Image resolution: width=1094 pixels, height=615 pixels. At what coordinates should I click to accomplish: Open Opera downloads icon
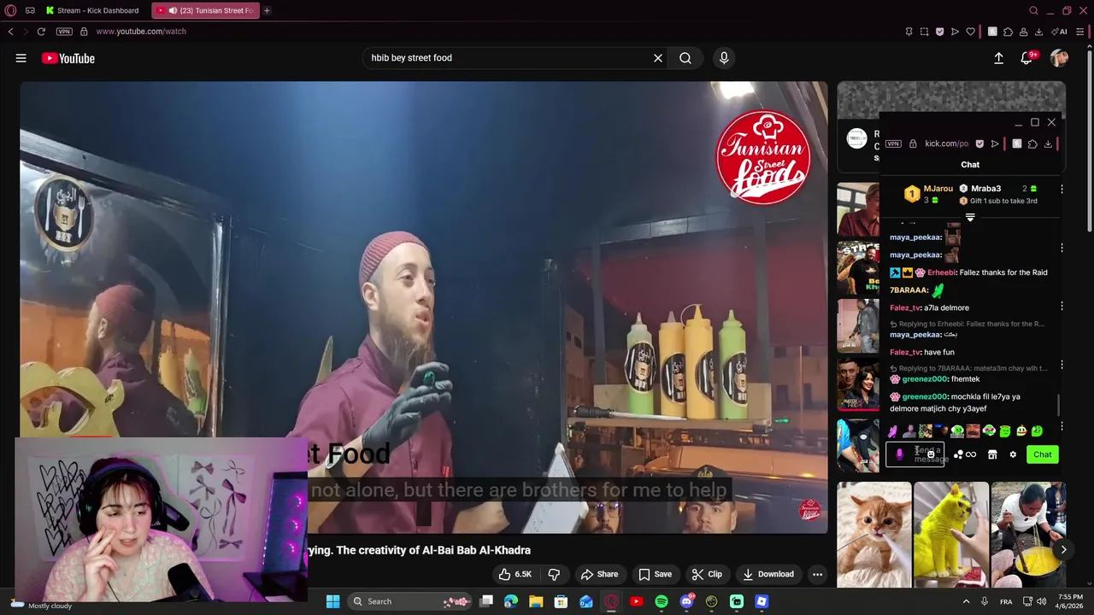[1038, 32]
